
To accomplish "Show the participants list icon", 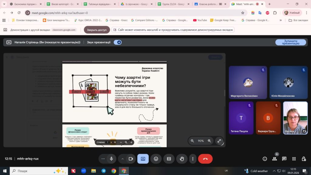I will pyautogui.click(x=275, y=159).
